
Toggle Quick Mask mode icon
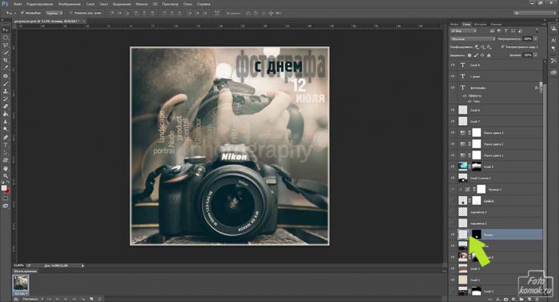pyautogui.click(x=5, y=198)
